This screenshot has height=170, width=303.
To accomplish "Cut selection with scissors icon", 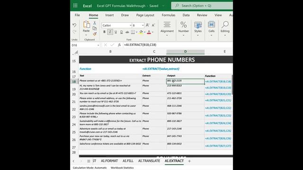I will click(95, 23).
